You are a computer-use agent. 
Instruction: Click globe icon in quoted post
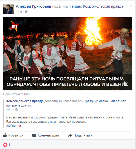click(x=17, y=110)
